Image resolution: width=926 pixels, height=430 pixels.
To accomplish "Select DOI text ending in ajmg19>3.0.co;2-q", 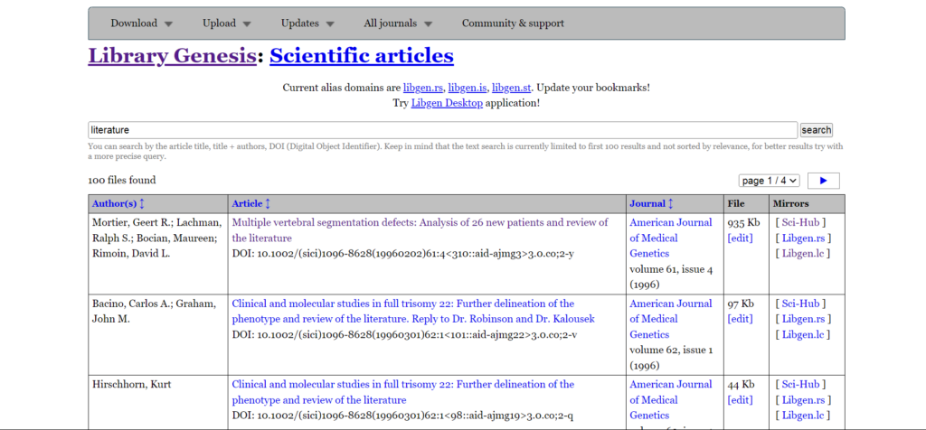I will coord(402,416).
